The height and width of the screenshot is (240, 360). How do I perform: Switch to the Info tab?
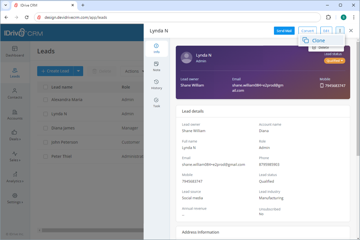coord(156,48)
